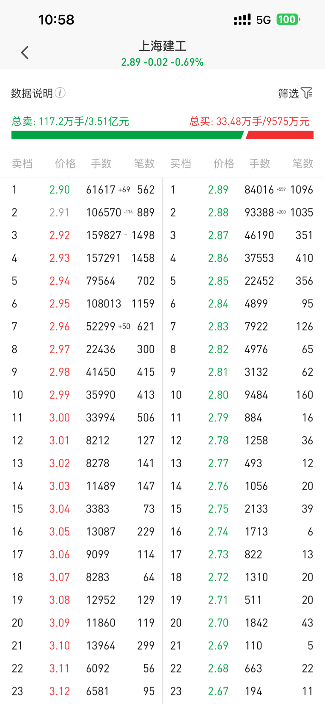Tap sell volume 41450

click(101, 372)
